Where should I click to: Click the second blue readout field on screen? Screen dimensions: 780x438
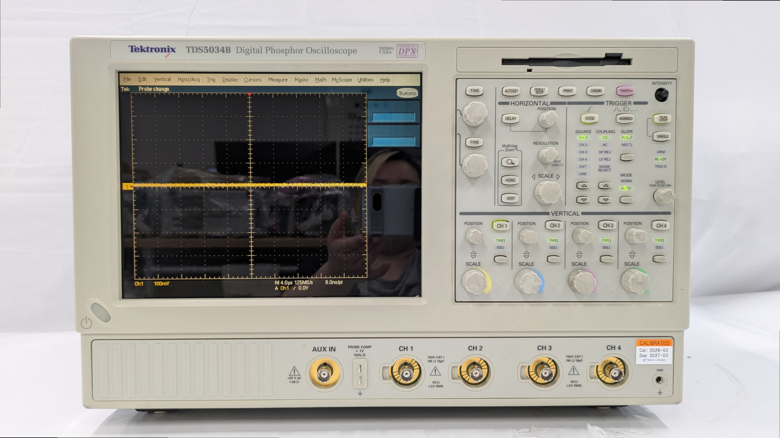coord(393,141)
